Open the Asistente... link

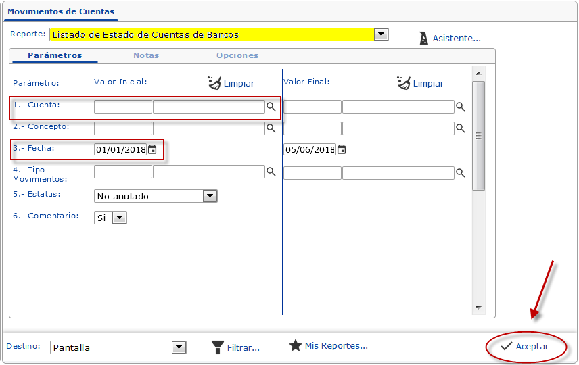tap(457, 39)
